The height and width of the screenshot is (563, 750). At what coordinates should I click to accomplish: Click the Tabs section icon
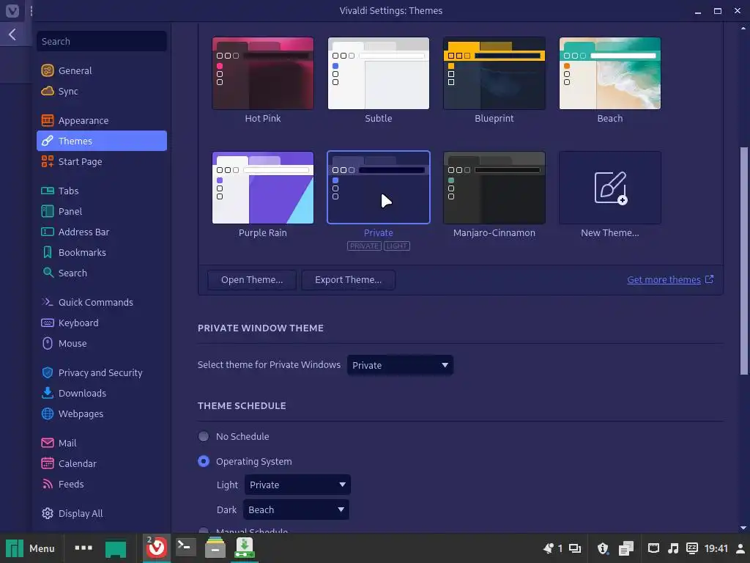[x=48, y=191]
